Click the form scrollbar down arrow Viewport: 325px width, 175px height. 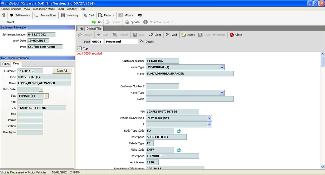(x=322, y=167)
